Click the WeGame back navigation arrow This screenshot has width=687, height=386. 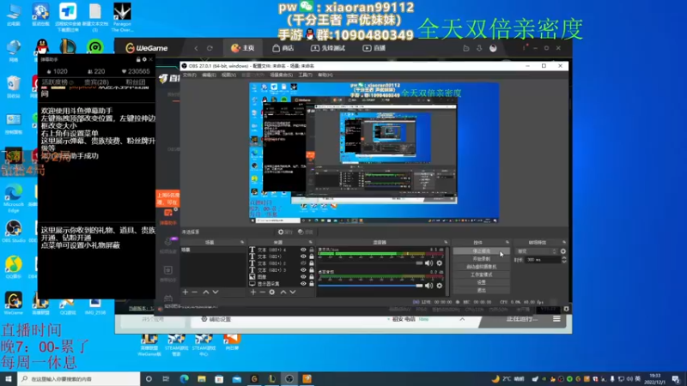pyautogui.click(x=197, y=48)
